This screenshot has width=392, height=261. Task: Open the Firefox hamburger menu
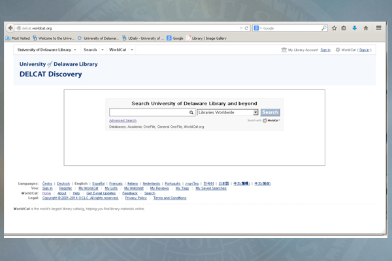point(379,28)
